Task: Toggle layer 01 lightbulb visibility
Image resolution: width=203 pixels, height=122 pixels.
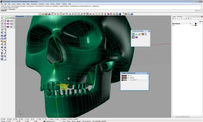Action: 192,26
